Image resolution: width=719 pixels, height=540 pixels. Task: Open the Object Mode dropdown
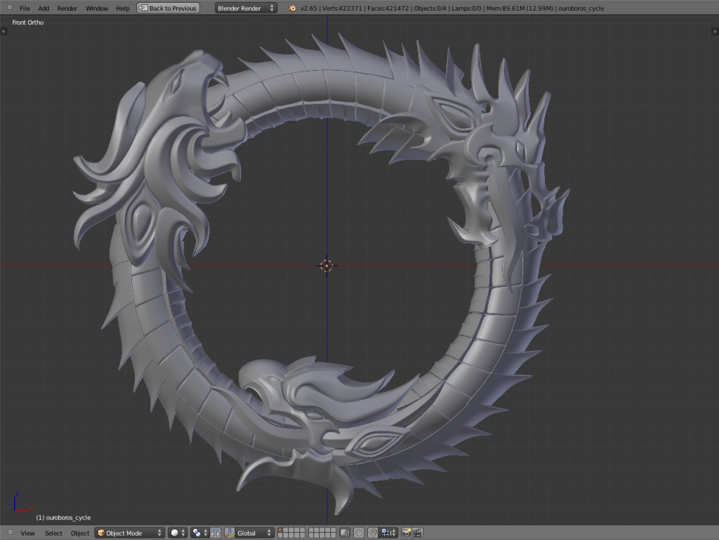[x=130, y=532]
